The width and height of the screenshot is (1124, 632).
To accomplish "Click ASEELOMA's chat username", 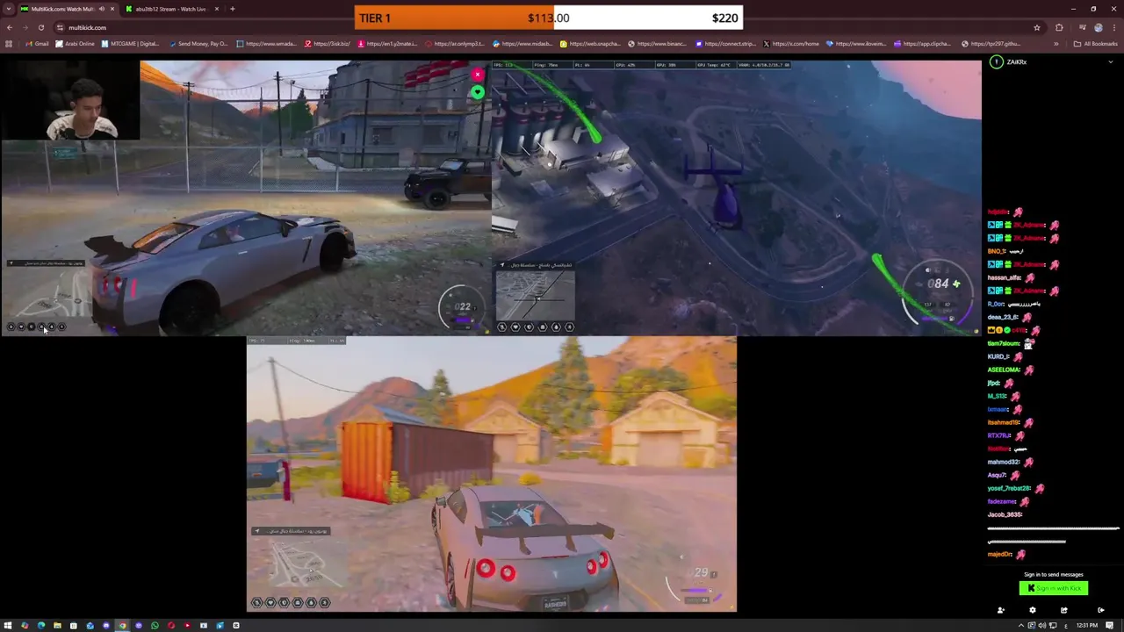I will coord(1004,370).
